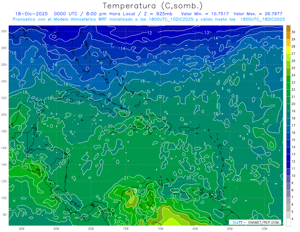This screenshot has height=232, width=300.
Task: Click the 70W longitude axis label
Action: coord(160,229)
